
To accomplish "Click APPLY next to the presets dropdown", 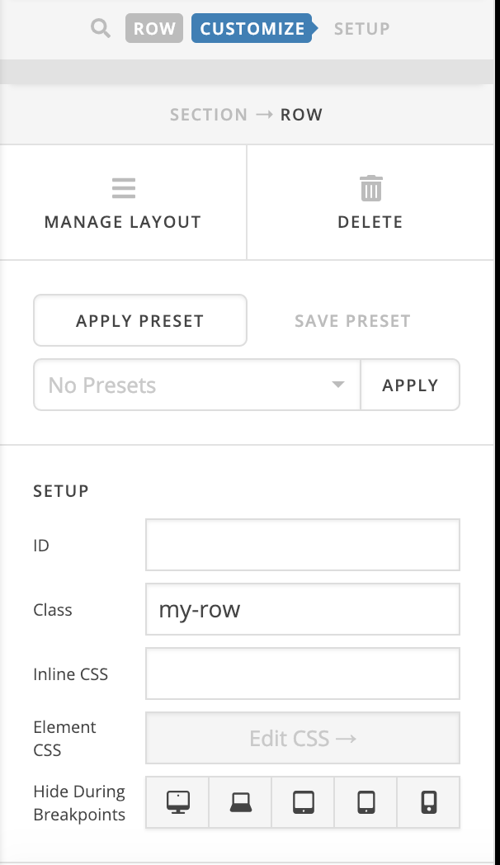I will point(410,385).
